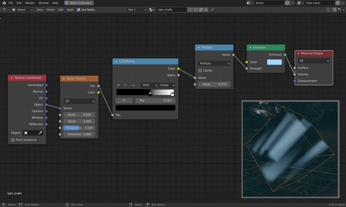
Task: Click the go to parent node tree arrow
Action: point(328,10)
